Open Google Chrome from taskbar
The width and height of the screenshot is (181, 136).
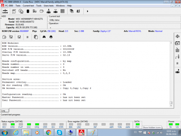(x=49, y=132)
